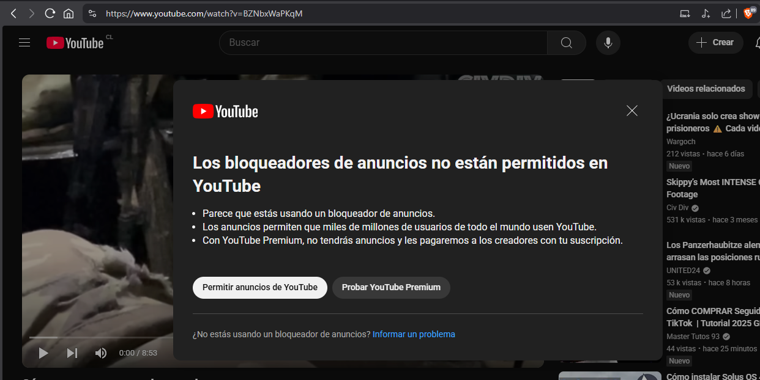Open Skippy's Most INTENSE video
This screenshot has height=380, width=760.
point(713,188)
